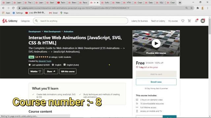Click the '70 downloadable resources' text
211x118 pixels.
point(152,104)
